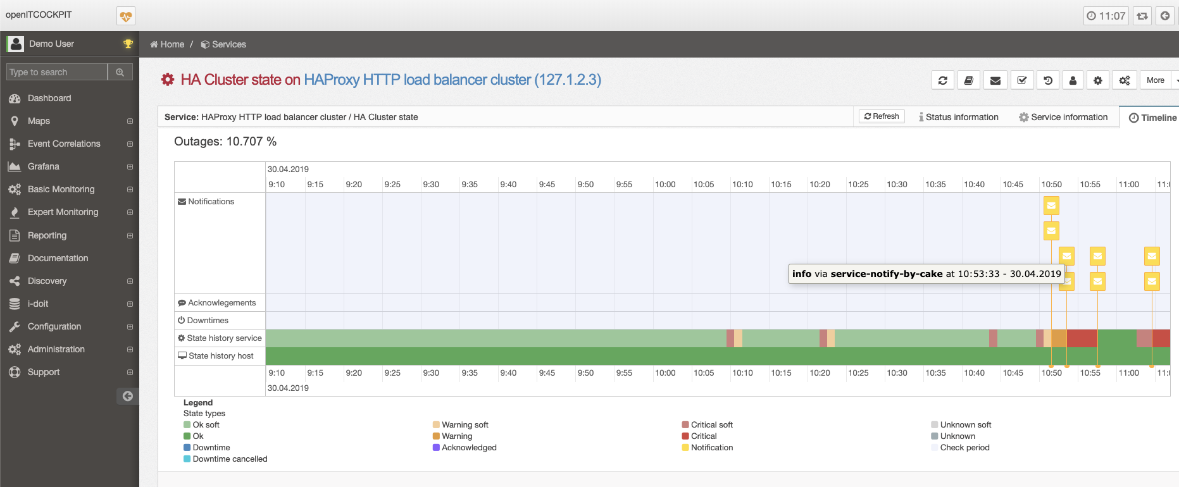Click the red gear icon beside the title
The width and height of the screenshot is (1179, 487).
(168, 80)
